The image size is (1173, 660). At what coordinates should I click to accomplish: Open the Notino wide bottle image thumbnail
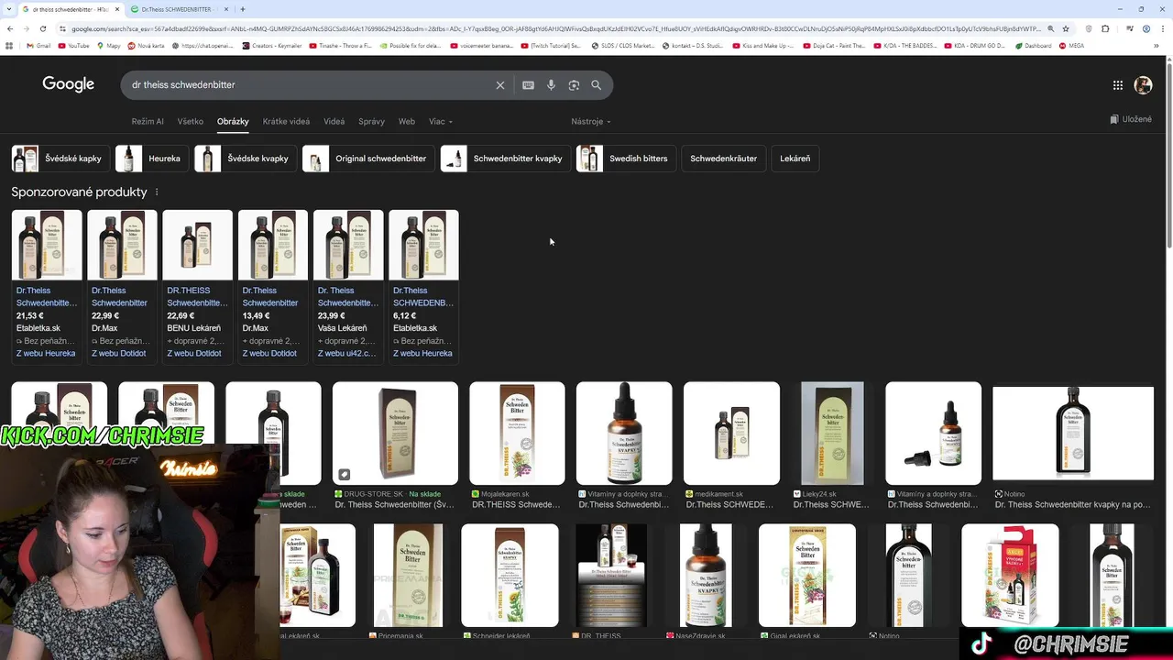[1073, 434]
